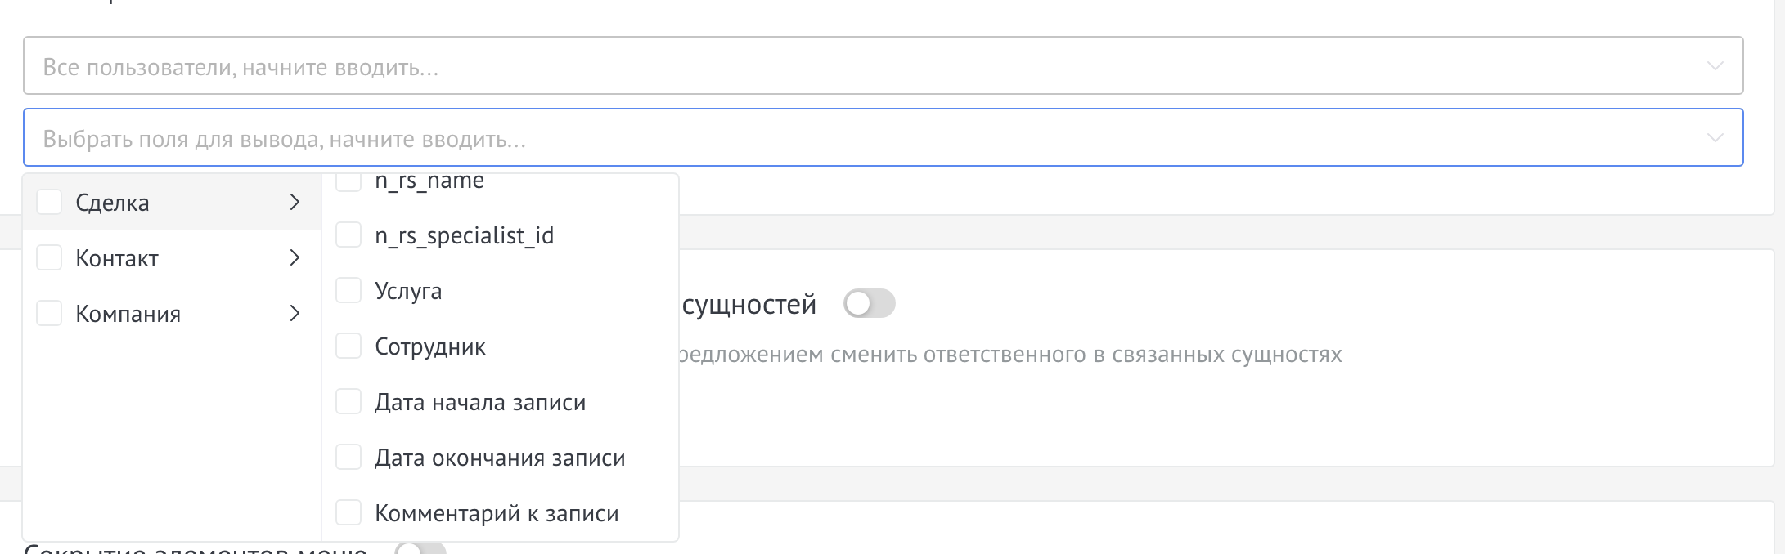
Task: Check the Дата начала записи checkbox
Action: tap(348, 401)
